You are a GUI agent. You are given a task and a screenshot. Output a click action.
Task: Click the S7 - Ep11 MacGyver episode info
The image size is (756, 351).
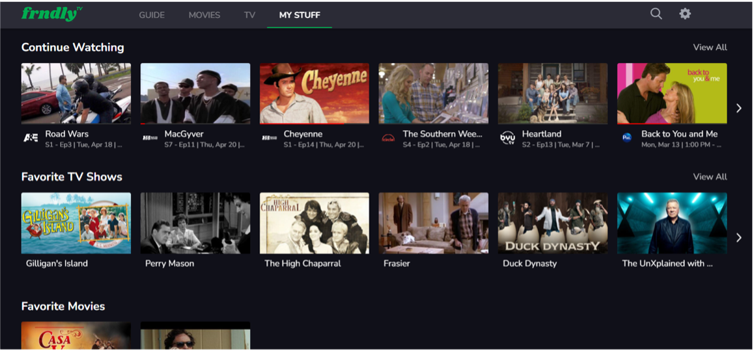click(205, 144)
